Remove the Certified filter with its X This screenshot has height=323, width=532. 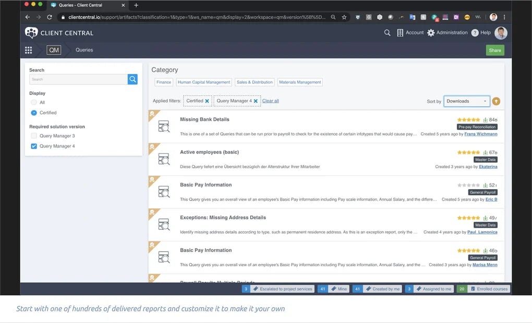pyautogui.click(x=207, y=101)
